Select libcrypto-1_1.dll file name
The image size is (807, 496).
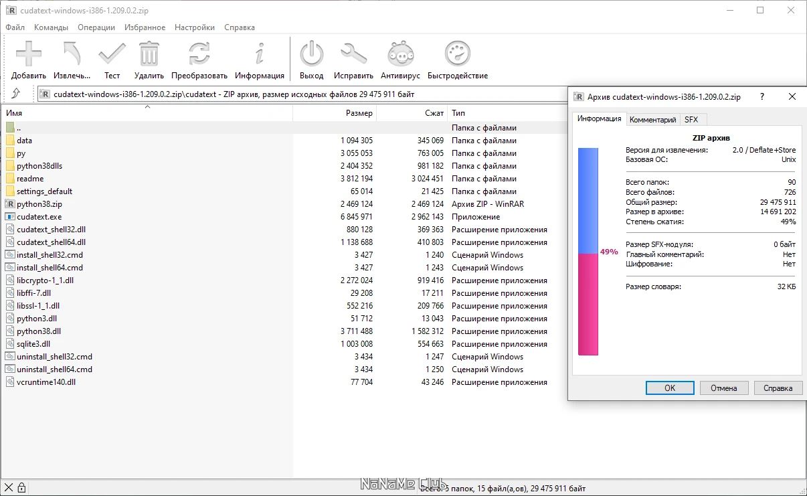(46, 280)
